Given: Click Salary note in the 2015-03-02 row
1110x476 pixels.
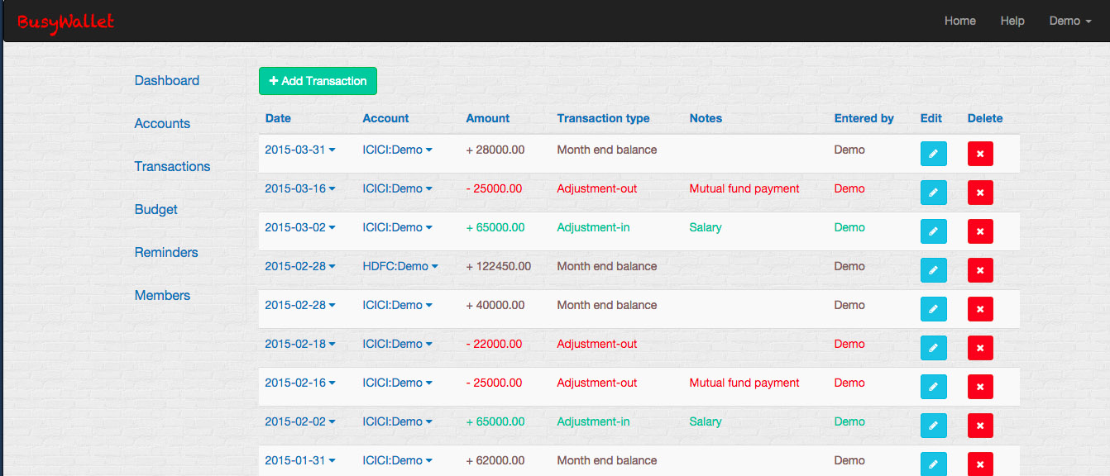Looking at the screenshot, I should tap(706, 227).
